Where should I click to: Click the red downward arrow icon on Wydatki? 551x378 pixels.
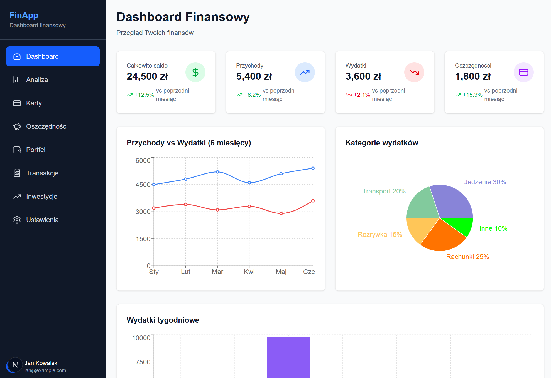pos(414,72)
